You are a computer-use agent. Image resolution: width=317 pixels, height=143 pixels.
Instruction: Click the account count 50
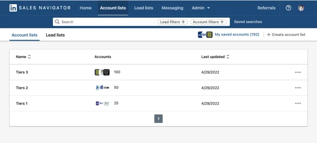click(116, 87)
